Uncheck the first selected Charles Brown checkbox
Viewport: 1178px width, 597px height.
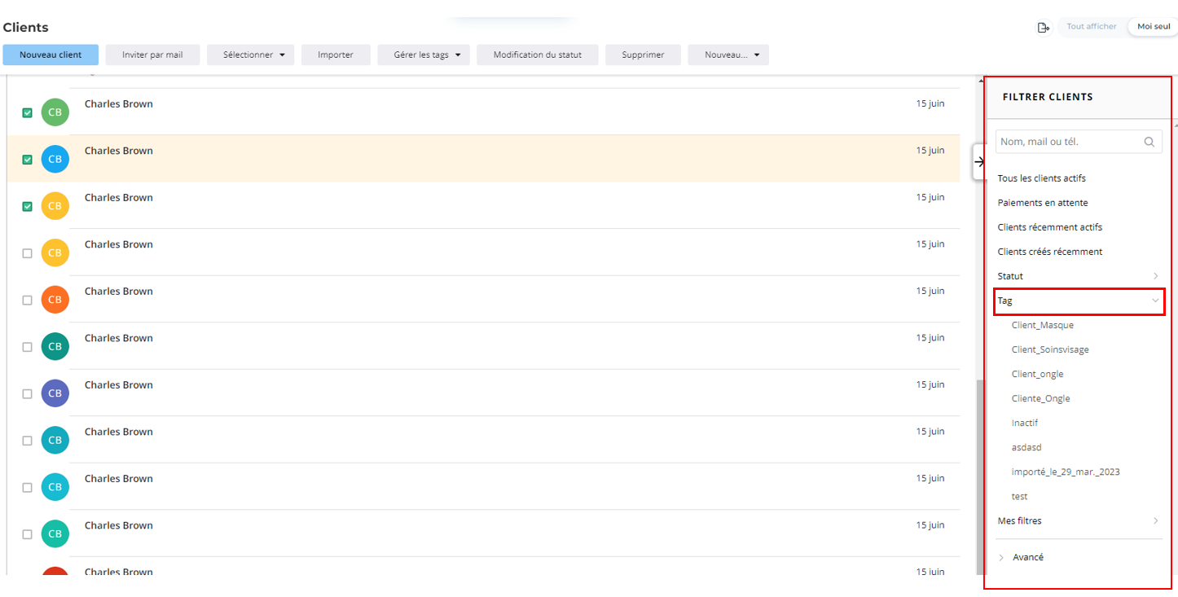click(26, 112)
